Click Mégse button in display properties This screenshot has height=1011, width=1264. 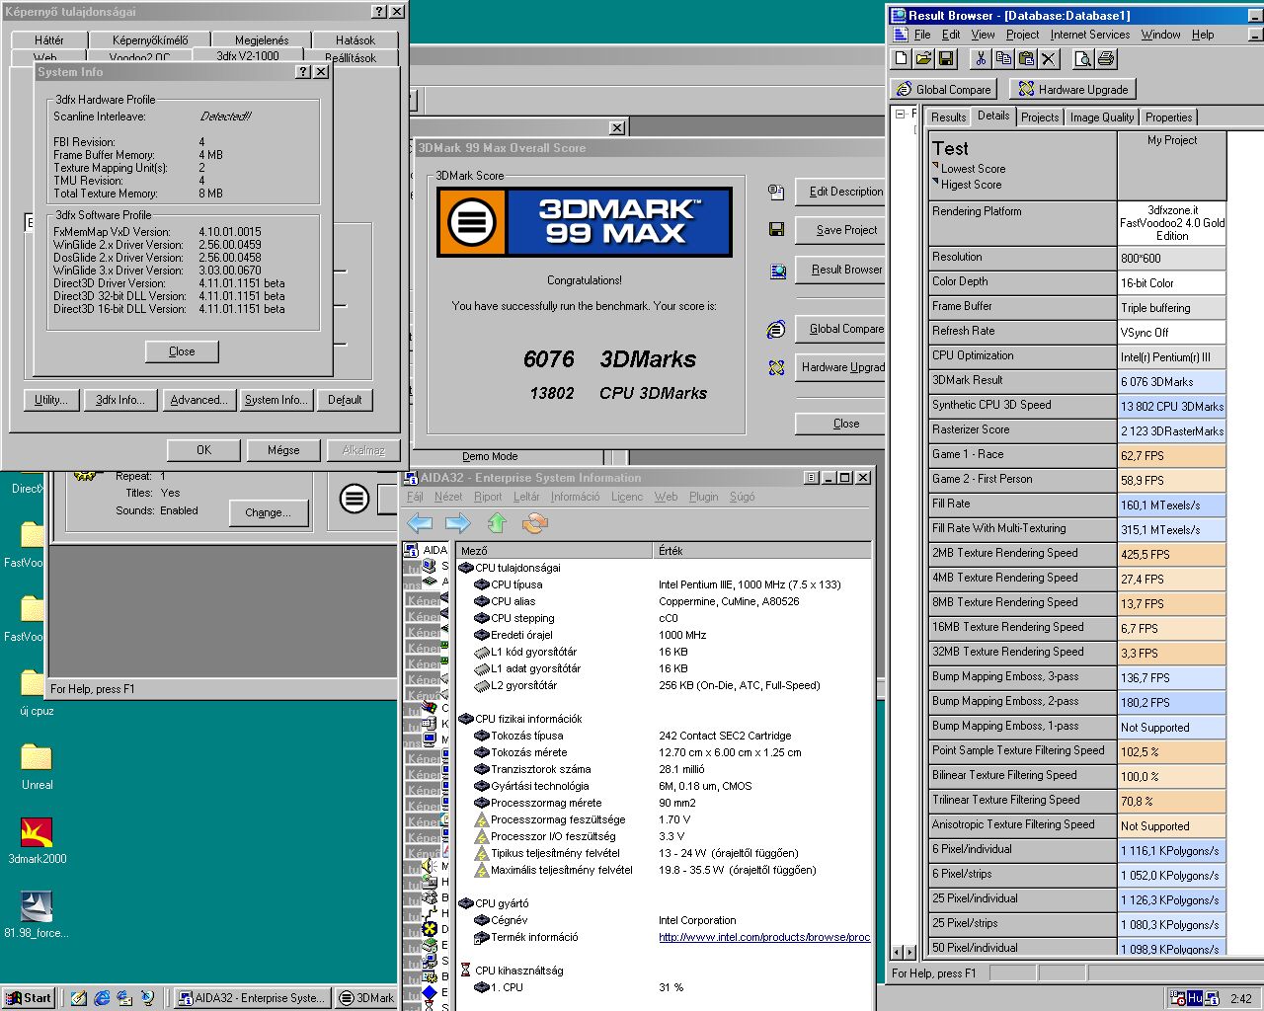coord(283,450)
